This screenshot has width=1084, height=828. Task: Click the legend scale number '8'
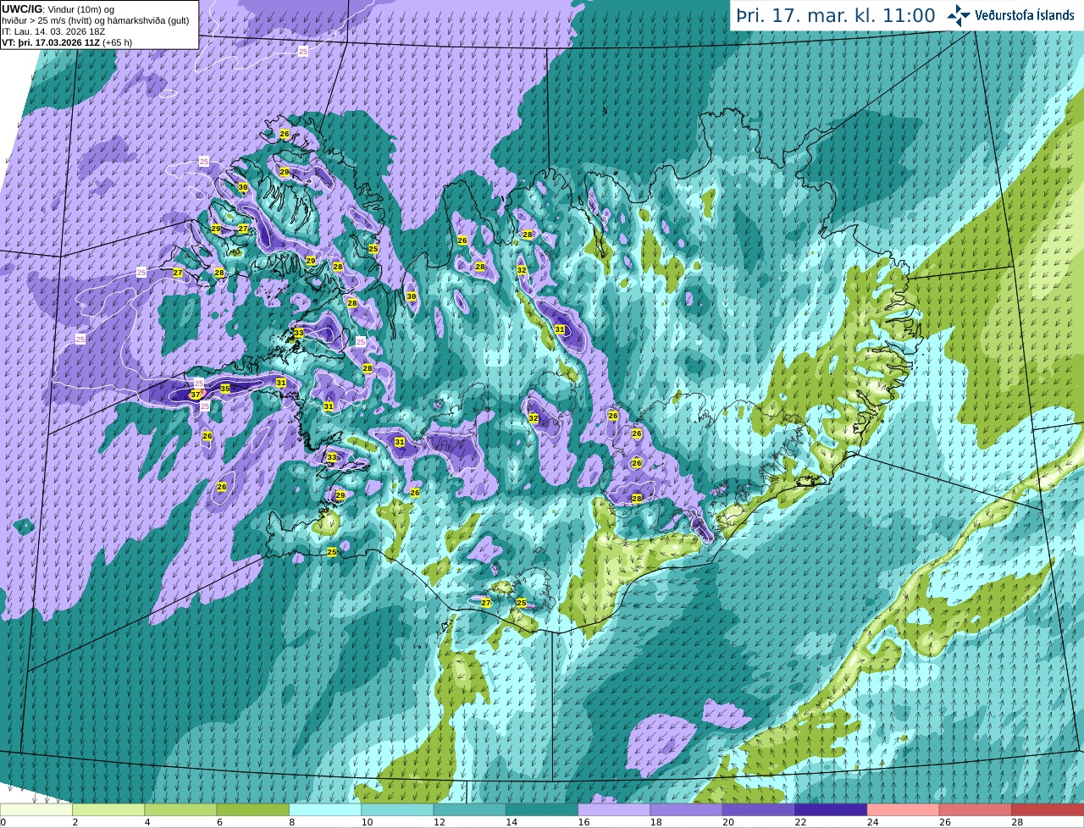pos(292,822)
